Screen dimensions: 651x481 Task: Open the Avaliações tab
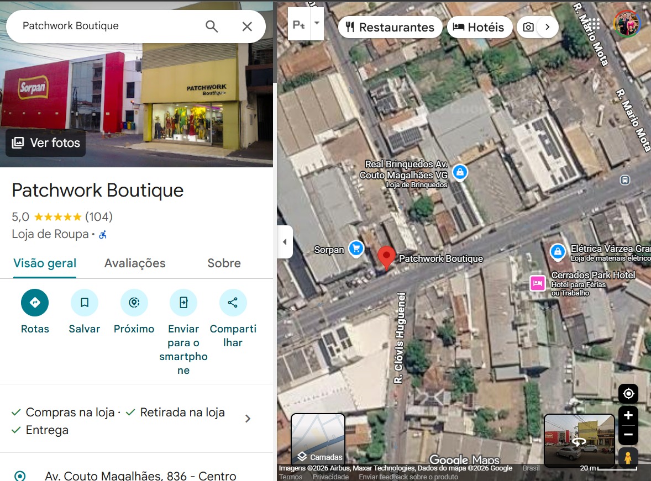coord(135,263)
